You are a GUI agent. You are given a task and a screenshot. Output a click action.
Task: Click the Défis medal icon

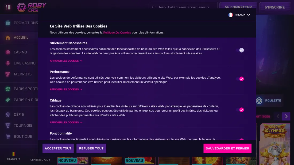(x=8, y=115)
